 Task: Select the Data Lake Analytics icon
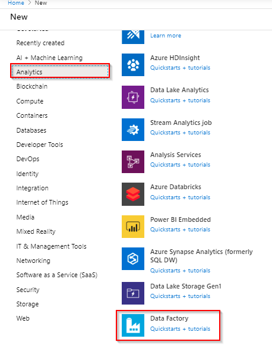(x=133, y=97)
